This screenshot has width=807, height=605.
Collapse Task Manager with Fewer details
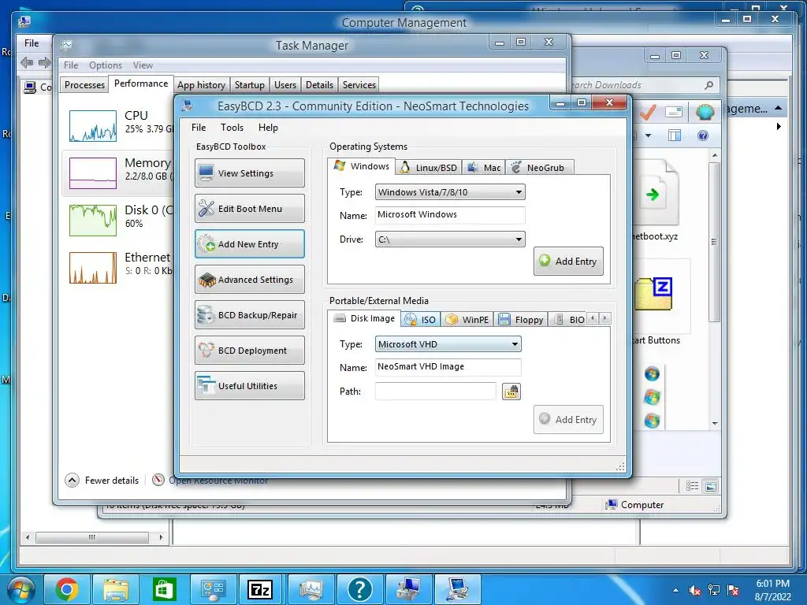(102, 481)
